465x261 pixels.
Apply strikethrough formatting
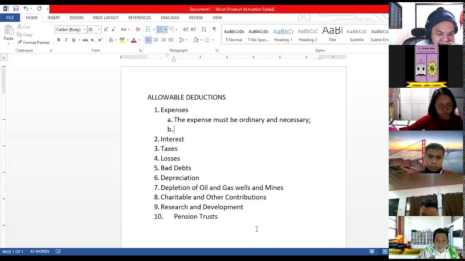pos(85,40)
